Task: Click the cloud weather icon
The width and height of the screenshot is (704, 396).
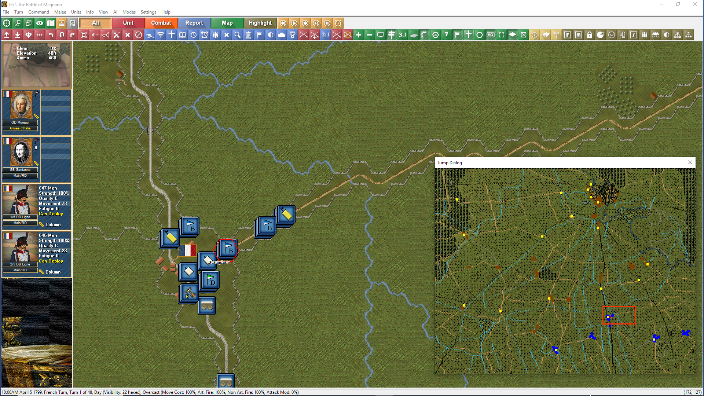Action: point(282,35)
